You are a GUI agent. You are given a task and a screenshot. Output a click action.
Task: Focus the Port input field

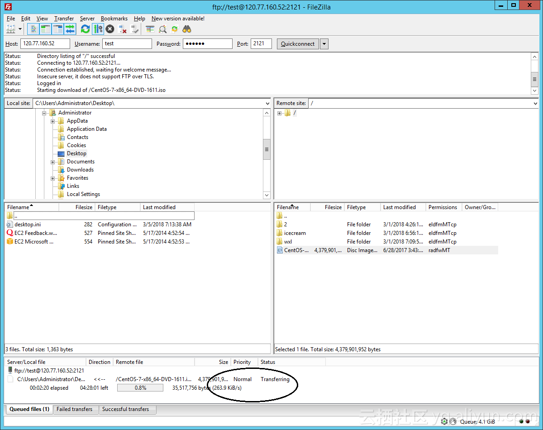[x=261, y=44]
